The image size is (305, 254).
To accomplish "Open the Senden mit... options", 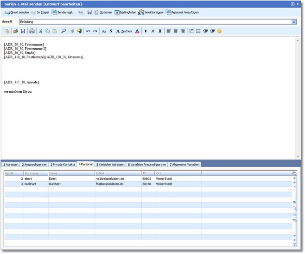I will pos(64,12).
